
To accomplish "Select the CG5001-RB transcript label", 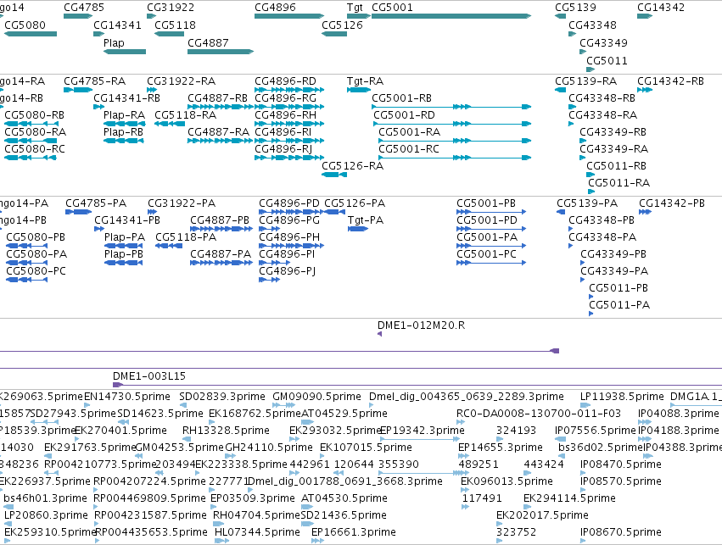I will (401, 98).
